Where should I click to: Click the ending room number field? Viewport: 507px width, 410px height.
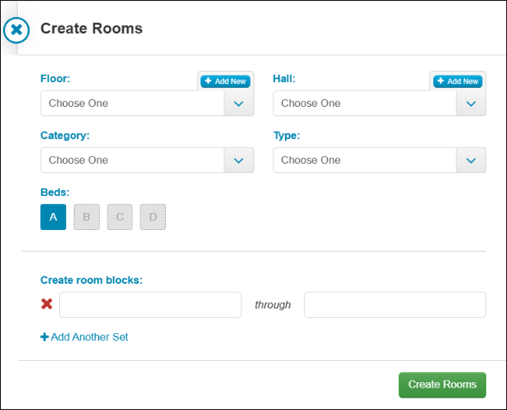coord(395,305)
